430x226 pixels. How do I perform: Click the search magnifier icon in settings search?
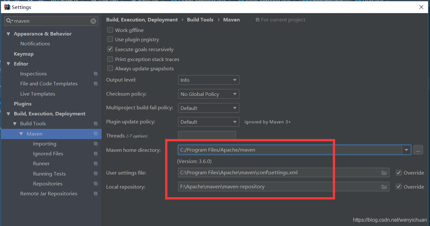9,21
